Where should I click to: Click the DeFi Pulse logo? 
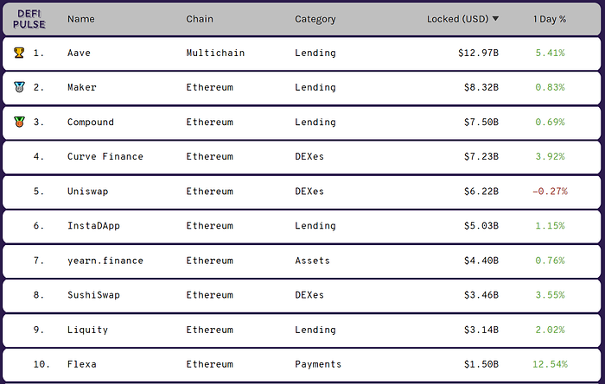29,19
